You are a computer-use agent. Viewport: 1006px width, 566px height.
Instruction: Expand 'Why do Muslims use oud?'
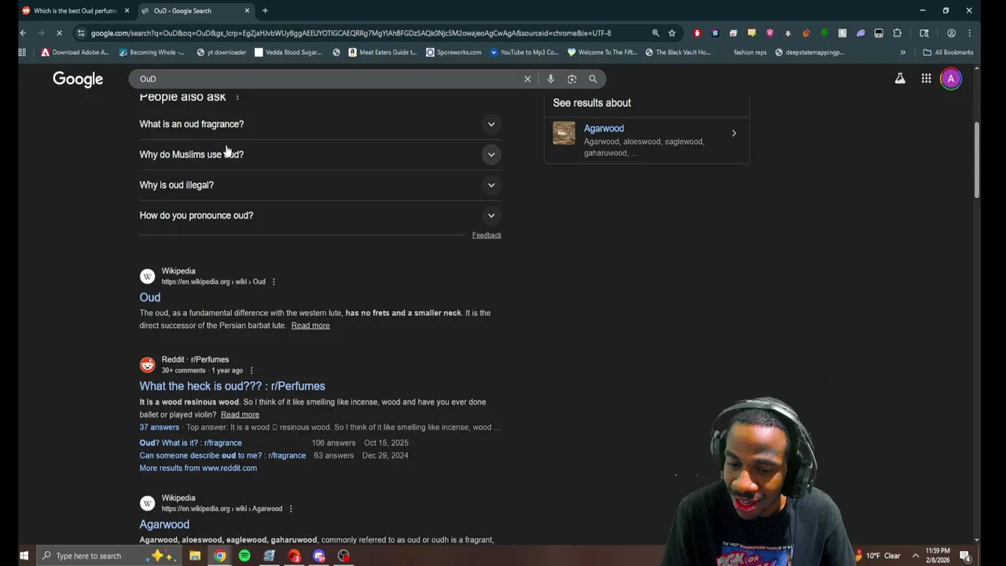pyautogui.click(x=320, y=154)
